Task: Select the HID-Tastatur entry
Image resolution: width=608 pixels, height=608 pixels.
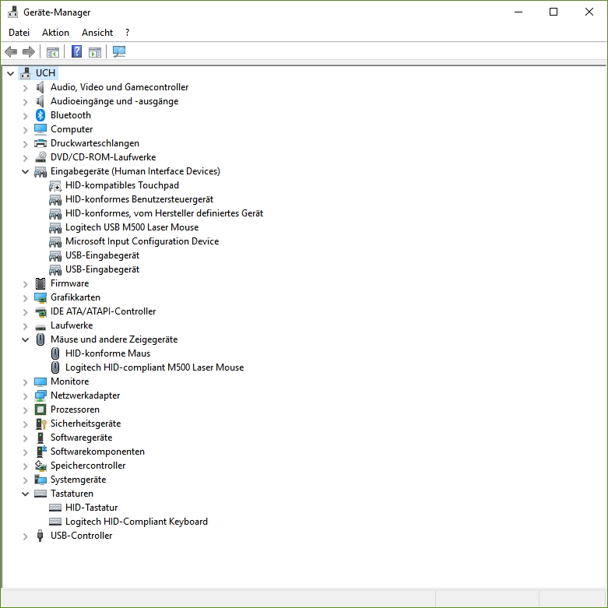Action: click(x=91, y=508)
